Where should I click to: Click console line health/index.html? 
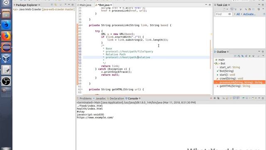tap(90, 109)
